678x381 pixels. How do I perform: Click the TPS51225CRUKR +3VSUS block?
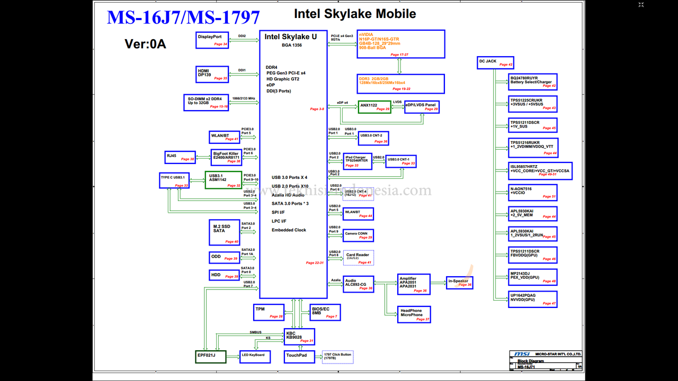pos(533,104)
